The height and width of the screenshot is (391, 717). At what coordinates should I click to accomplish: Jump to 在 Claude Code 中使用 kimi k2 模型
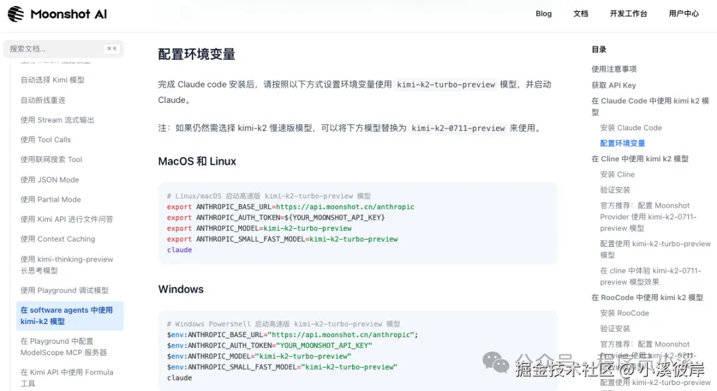[650, 106]
